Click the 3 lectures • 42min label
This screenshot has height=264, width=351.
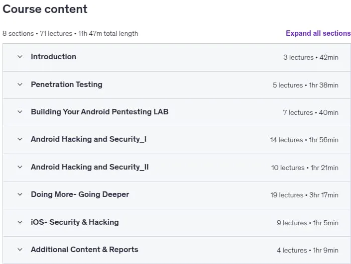(x=311, y=58)
